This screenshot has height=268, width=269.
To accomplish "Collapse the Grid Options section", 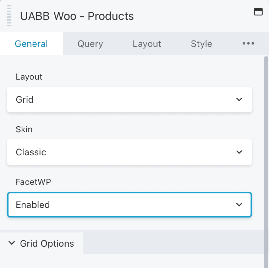I will (x=42, y=243).
